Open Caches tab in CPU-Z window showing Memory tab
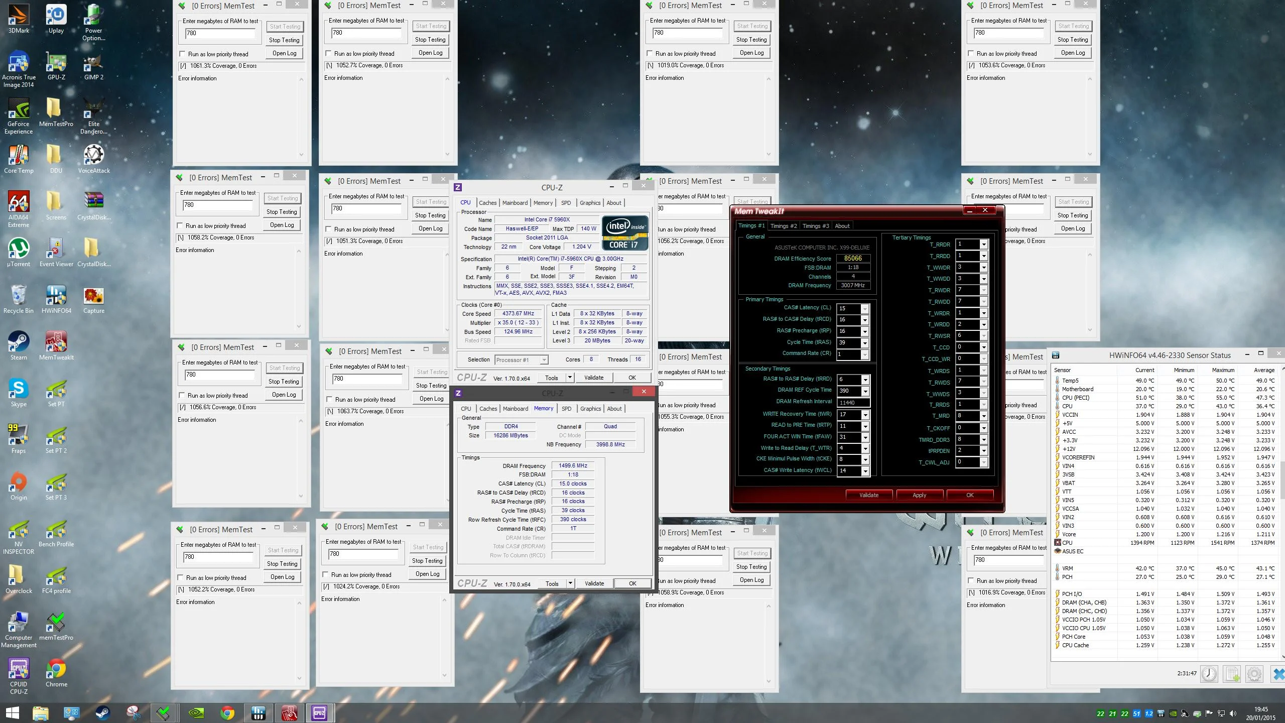Image resolution: width=1285 pixels, height=723 pixels. [488, 409]
